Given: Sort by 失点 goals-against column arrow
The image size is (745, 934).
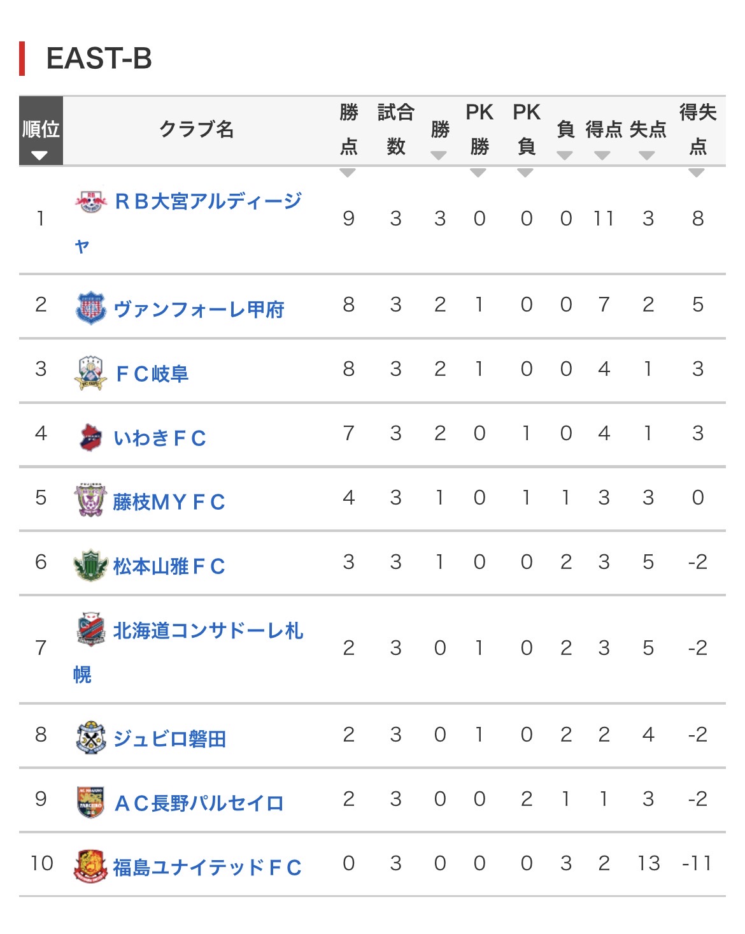Looking at the screenshot, I should [x=647, y=155].
